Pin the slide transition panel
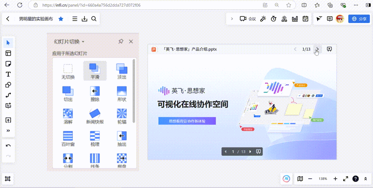 (121, 42)
